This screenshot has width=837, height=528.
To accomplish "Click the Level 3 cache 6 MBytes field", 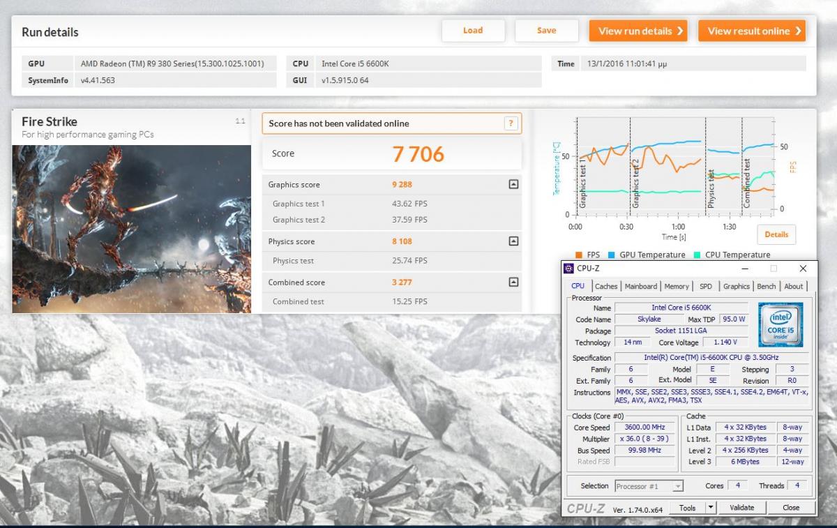I will [745, 462].
